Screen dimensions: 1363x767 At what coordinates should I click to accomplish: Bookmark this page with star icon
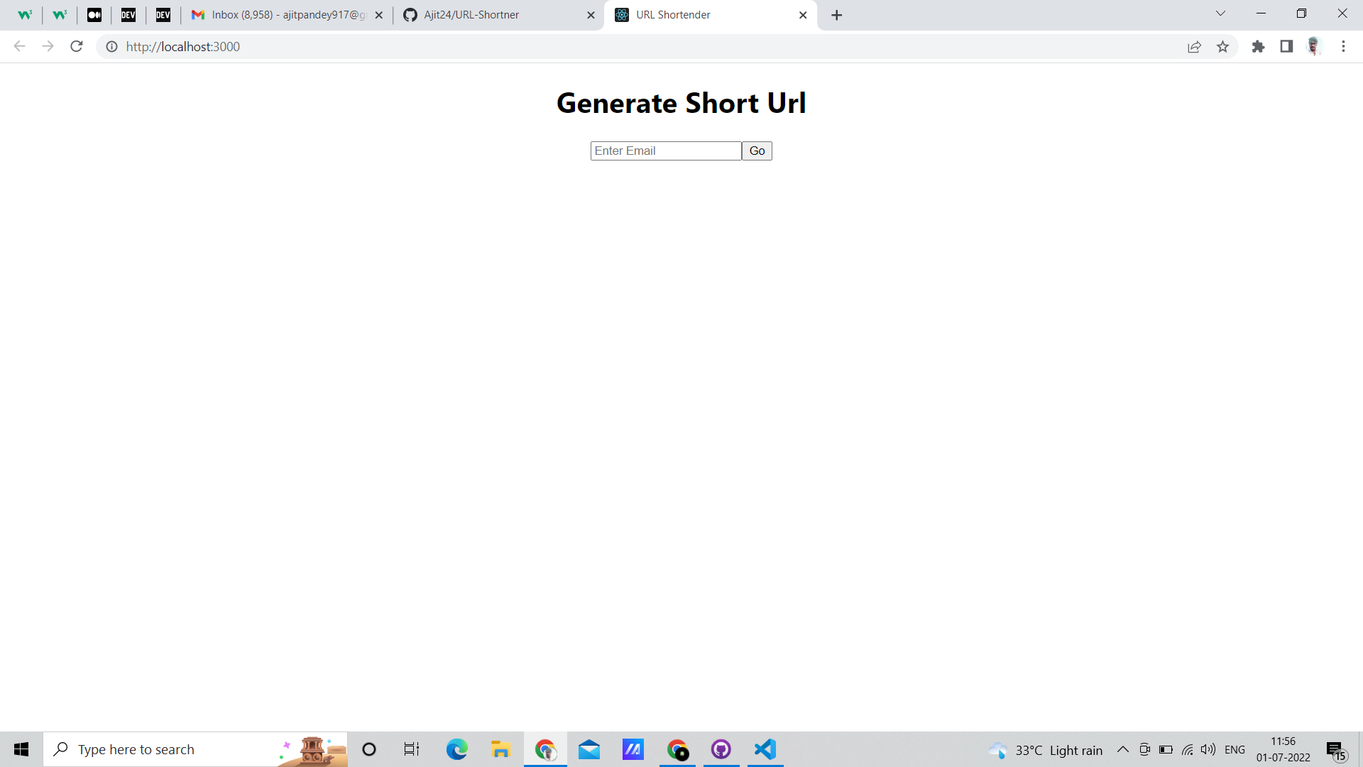(1222, 46)
